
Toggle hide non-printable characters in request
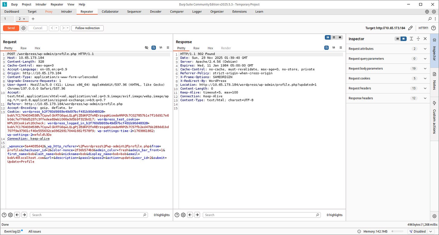(147, 48)
